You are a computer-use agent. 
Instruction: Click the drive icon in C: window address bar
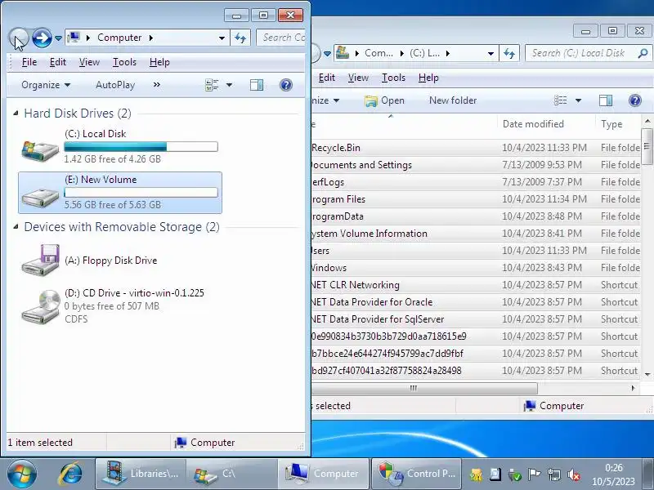343,53
